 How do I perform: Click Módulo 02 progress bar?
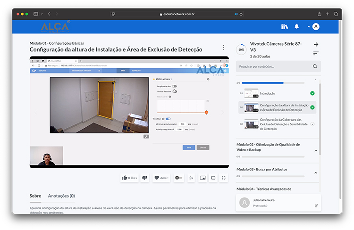tap(273, 156)
